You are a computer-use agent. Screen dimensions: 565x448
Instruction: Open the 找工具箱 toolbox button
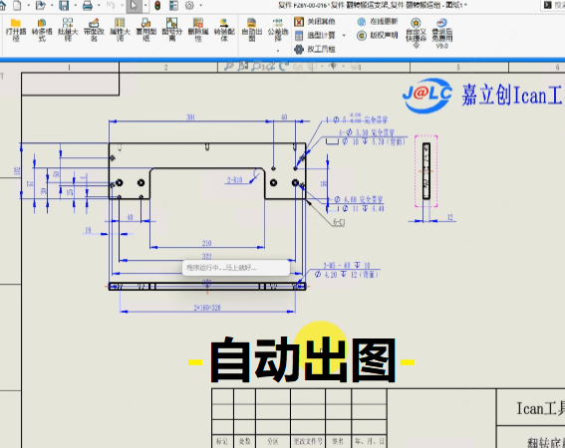tap(315, 49)
